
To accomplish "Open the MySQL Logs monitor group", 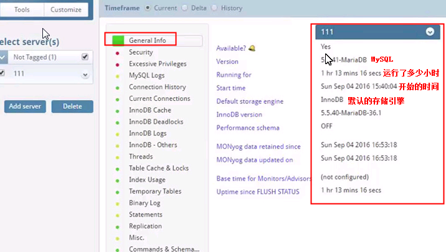I will [x=147, y=75].
